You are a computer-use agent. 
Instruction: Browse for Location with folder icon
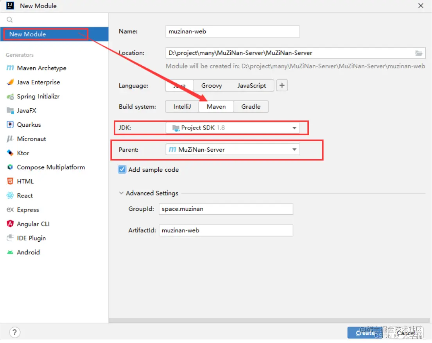[x=418, y=53]
